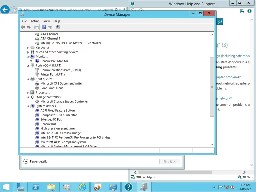Select Microsoft Storage Spaces Controller icon
Image resolution: width=256 pixels, height=192 pixels.
click(x=37, y=101)
